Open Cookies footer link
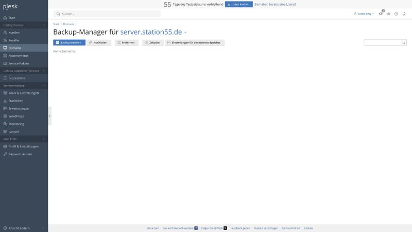412x232 pixels. click(x=308, y=228)
